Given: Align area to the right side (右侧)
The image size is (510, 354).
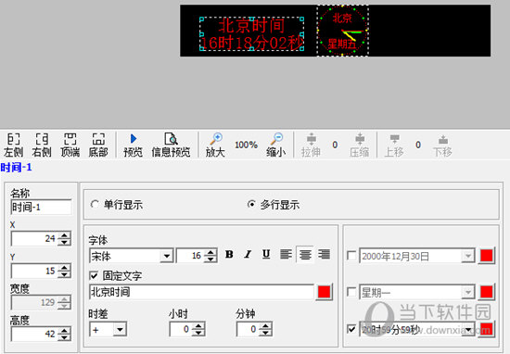Looking at the screenshot, I should click(x=42, y=145).
